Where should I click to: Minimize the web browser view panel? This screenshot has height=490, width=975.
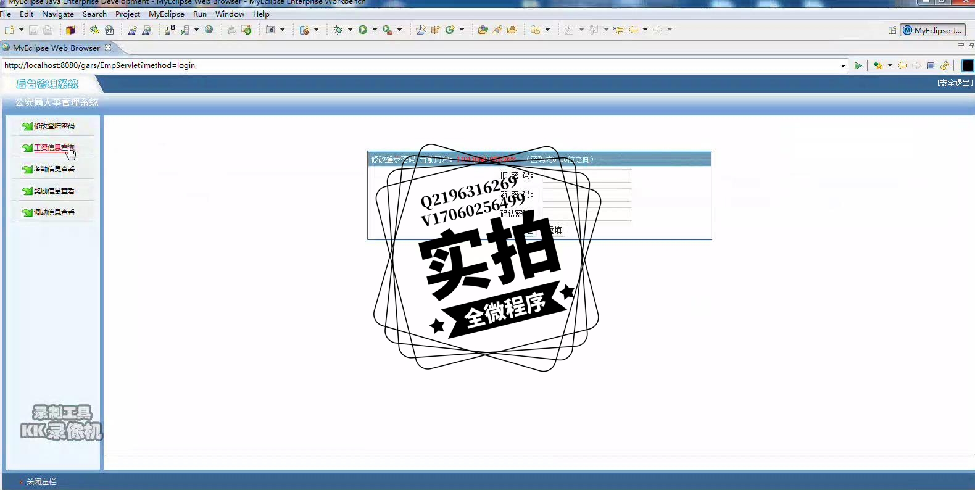[x=960, y=45]
